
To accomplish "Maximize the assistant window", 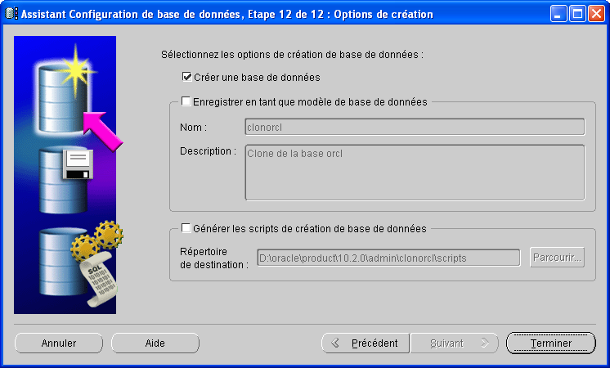I will pyautogui.click(x=576, y=14).
